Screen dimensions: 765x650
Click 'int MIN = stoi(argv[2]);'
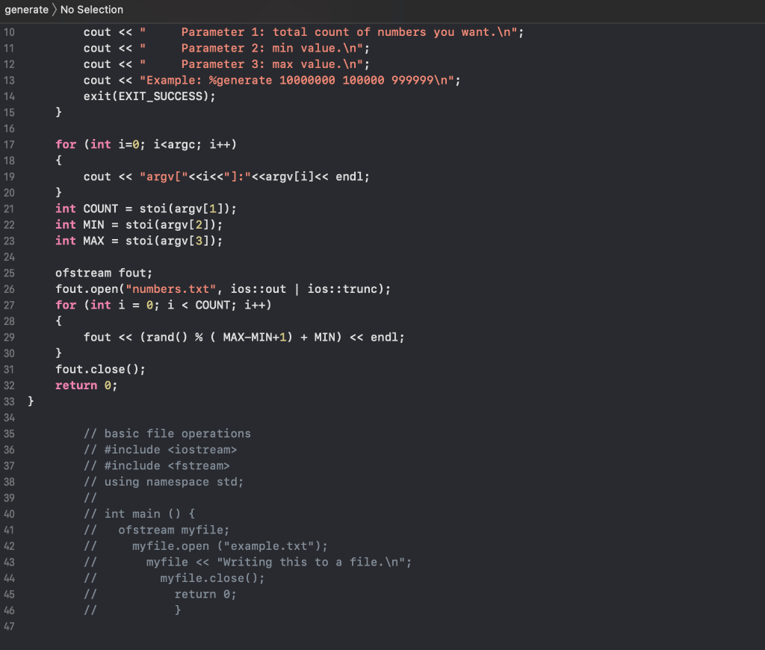point(139,226)
